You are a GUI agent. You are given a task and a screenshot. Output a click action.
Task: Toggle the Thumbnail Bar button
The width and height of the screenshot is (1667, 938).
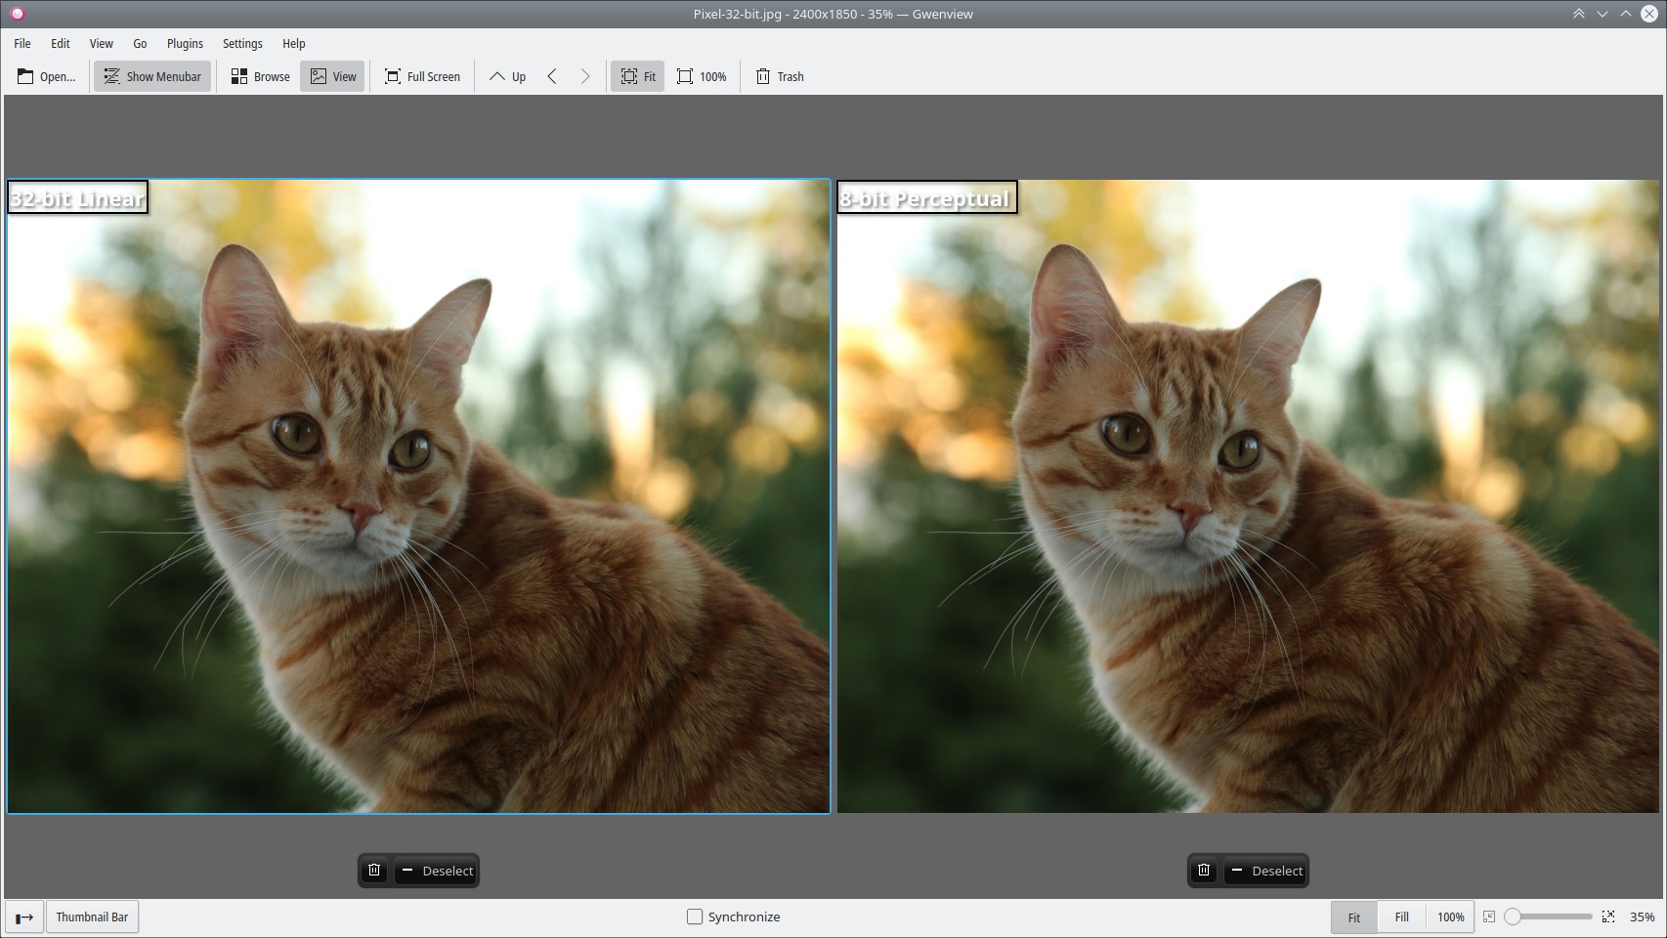pyautogui.click(x=92, y=917)
